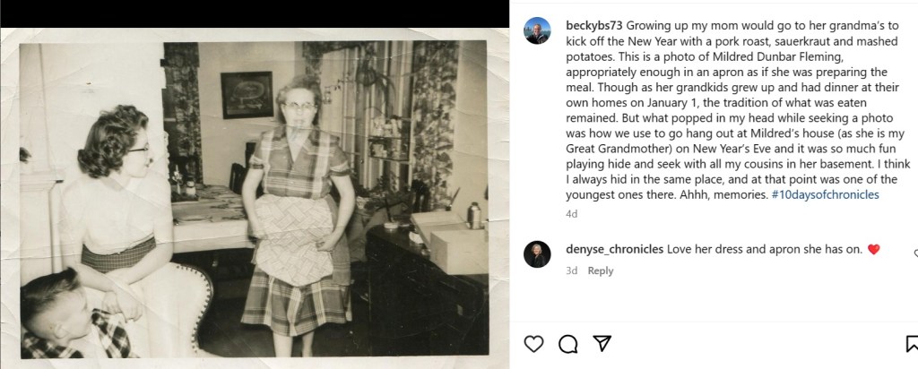Open comments via speech bubble icon

pyautogui.click(x=567, y=344)
